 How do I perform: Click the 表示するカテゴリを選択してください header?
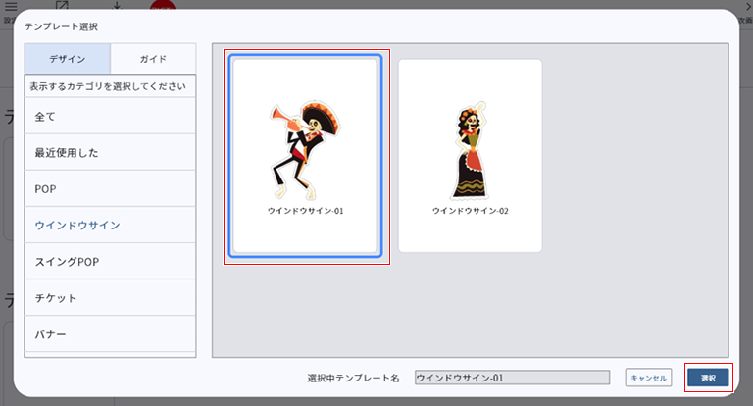coord(108,86)
